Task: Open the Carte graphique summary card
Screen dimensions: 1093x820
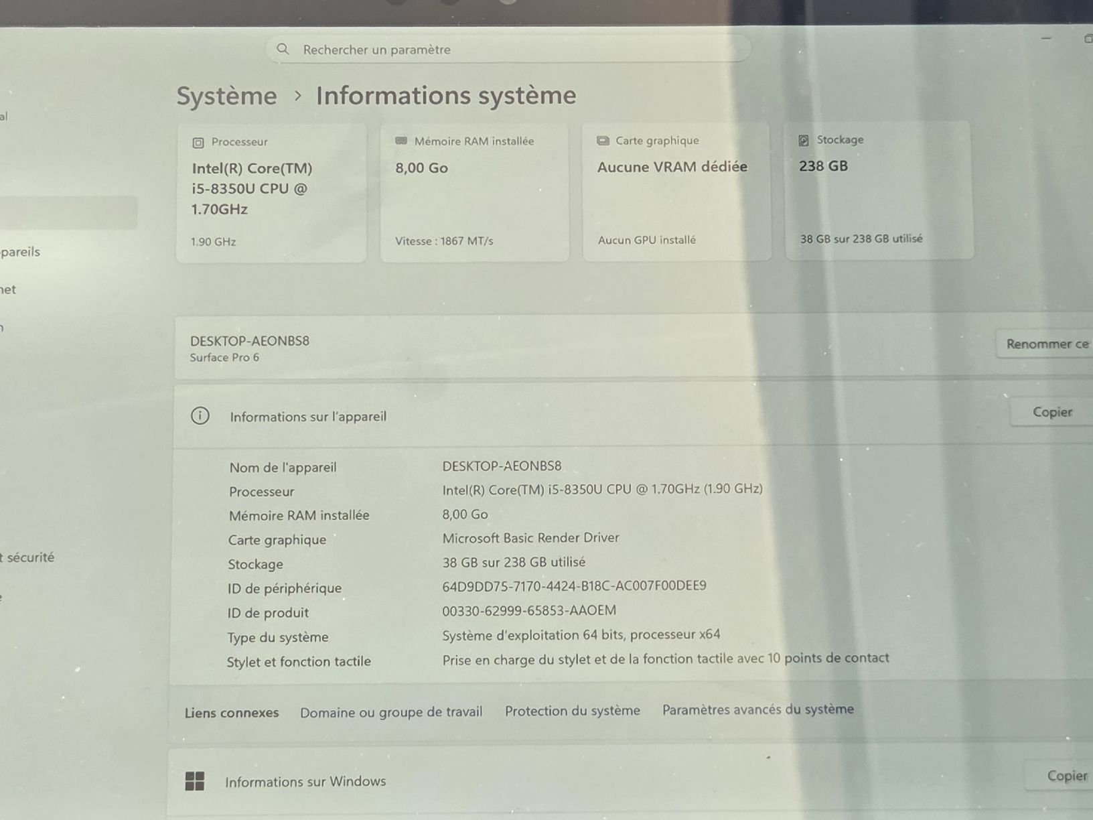Action: tap(676, 191)
